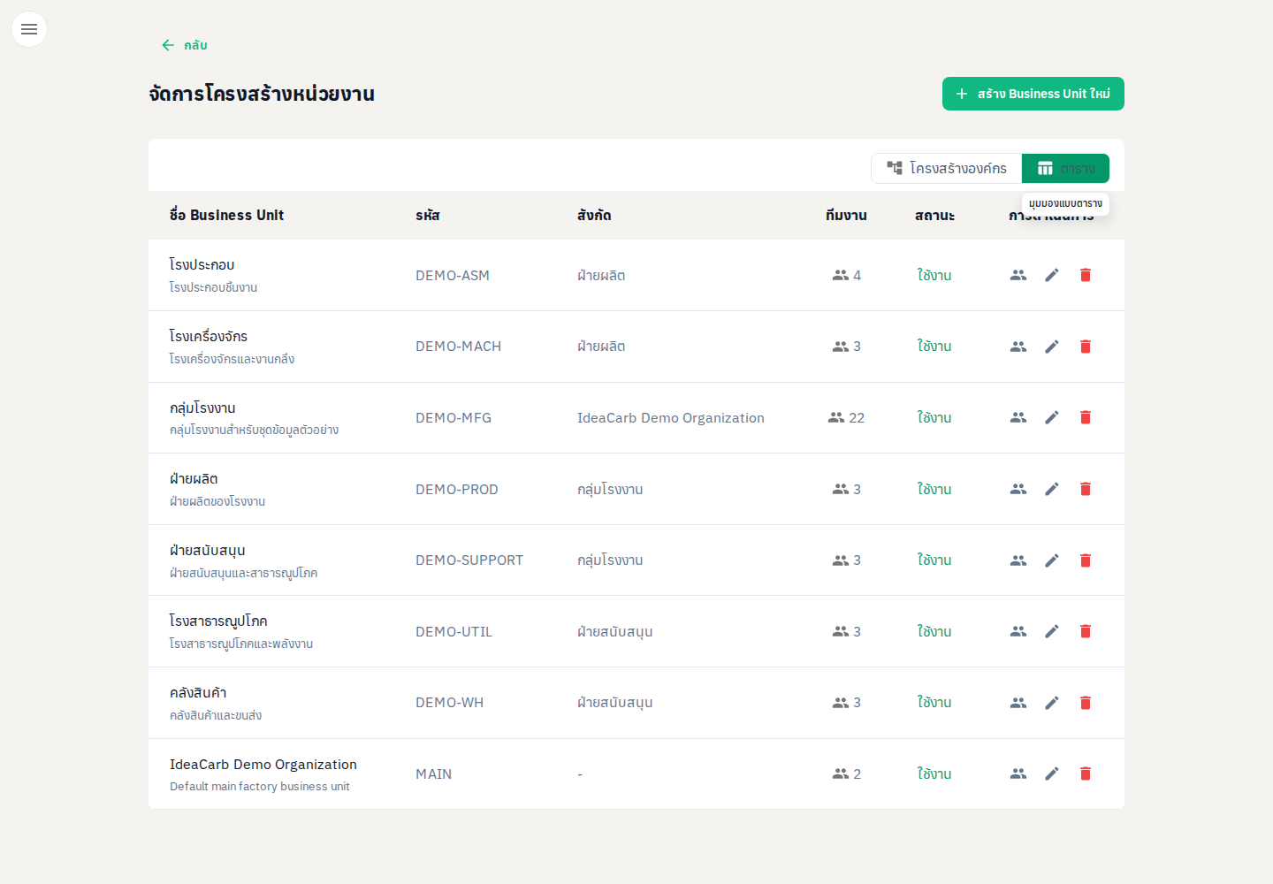Delete the DEMO-UTIL row
Viewport: 1273px width, 884px height.
click(x=1086, y=631)
